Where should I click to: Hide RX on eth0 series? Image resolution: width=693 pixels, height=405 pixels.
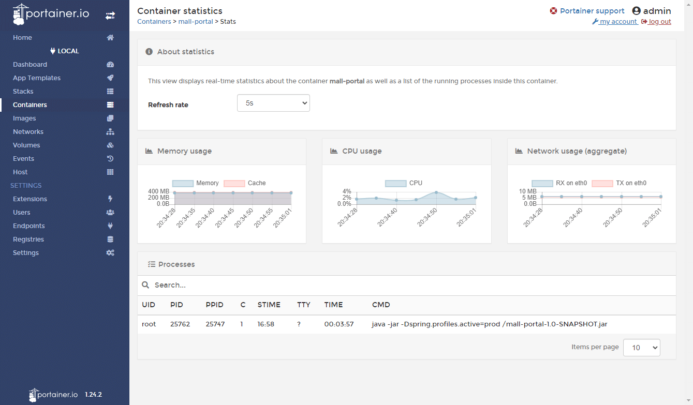pos(559,183)
